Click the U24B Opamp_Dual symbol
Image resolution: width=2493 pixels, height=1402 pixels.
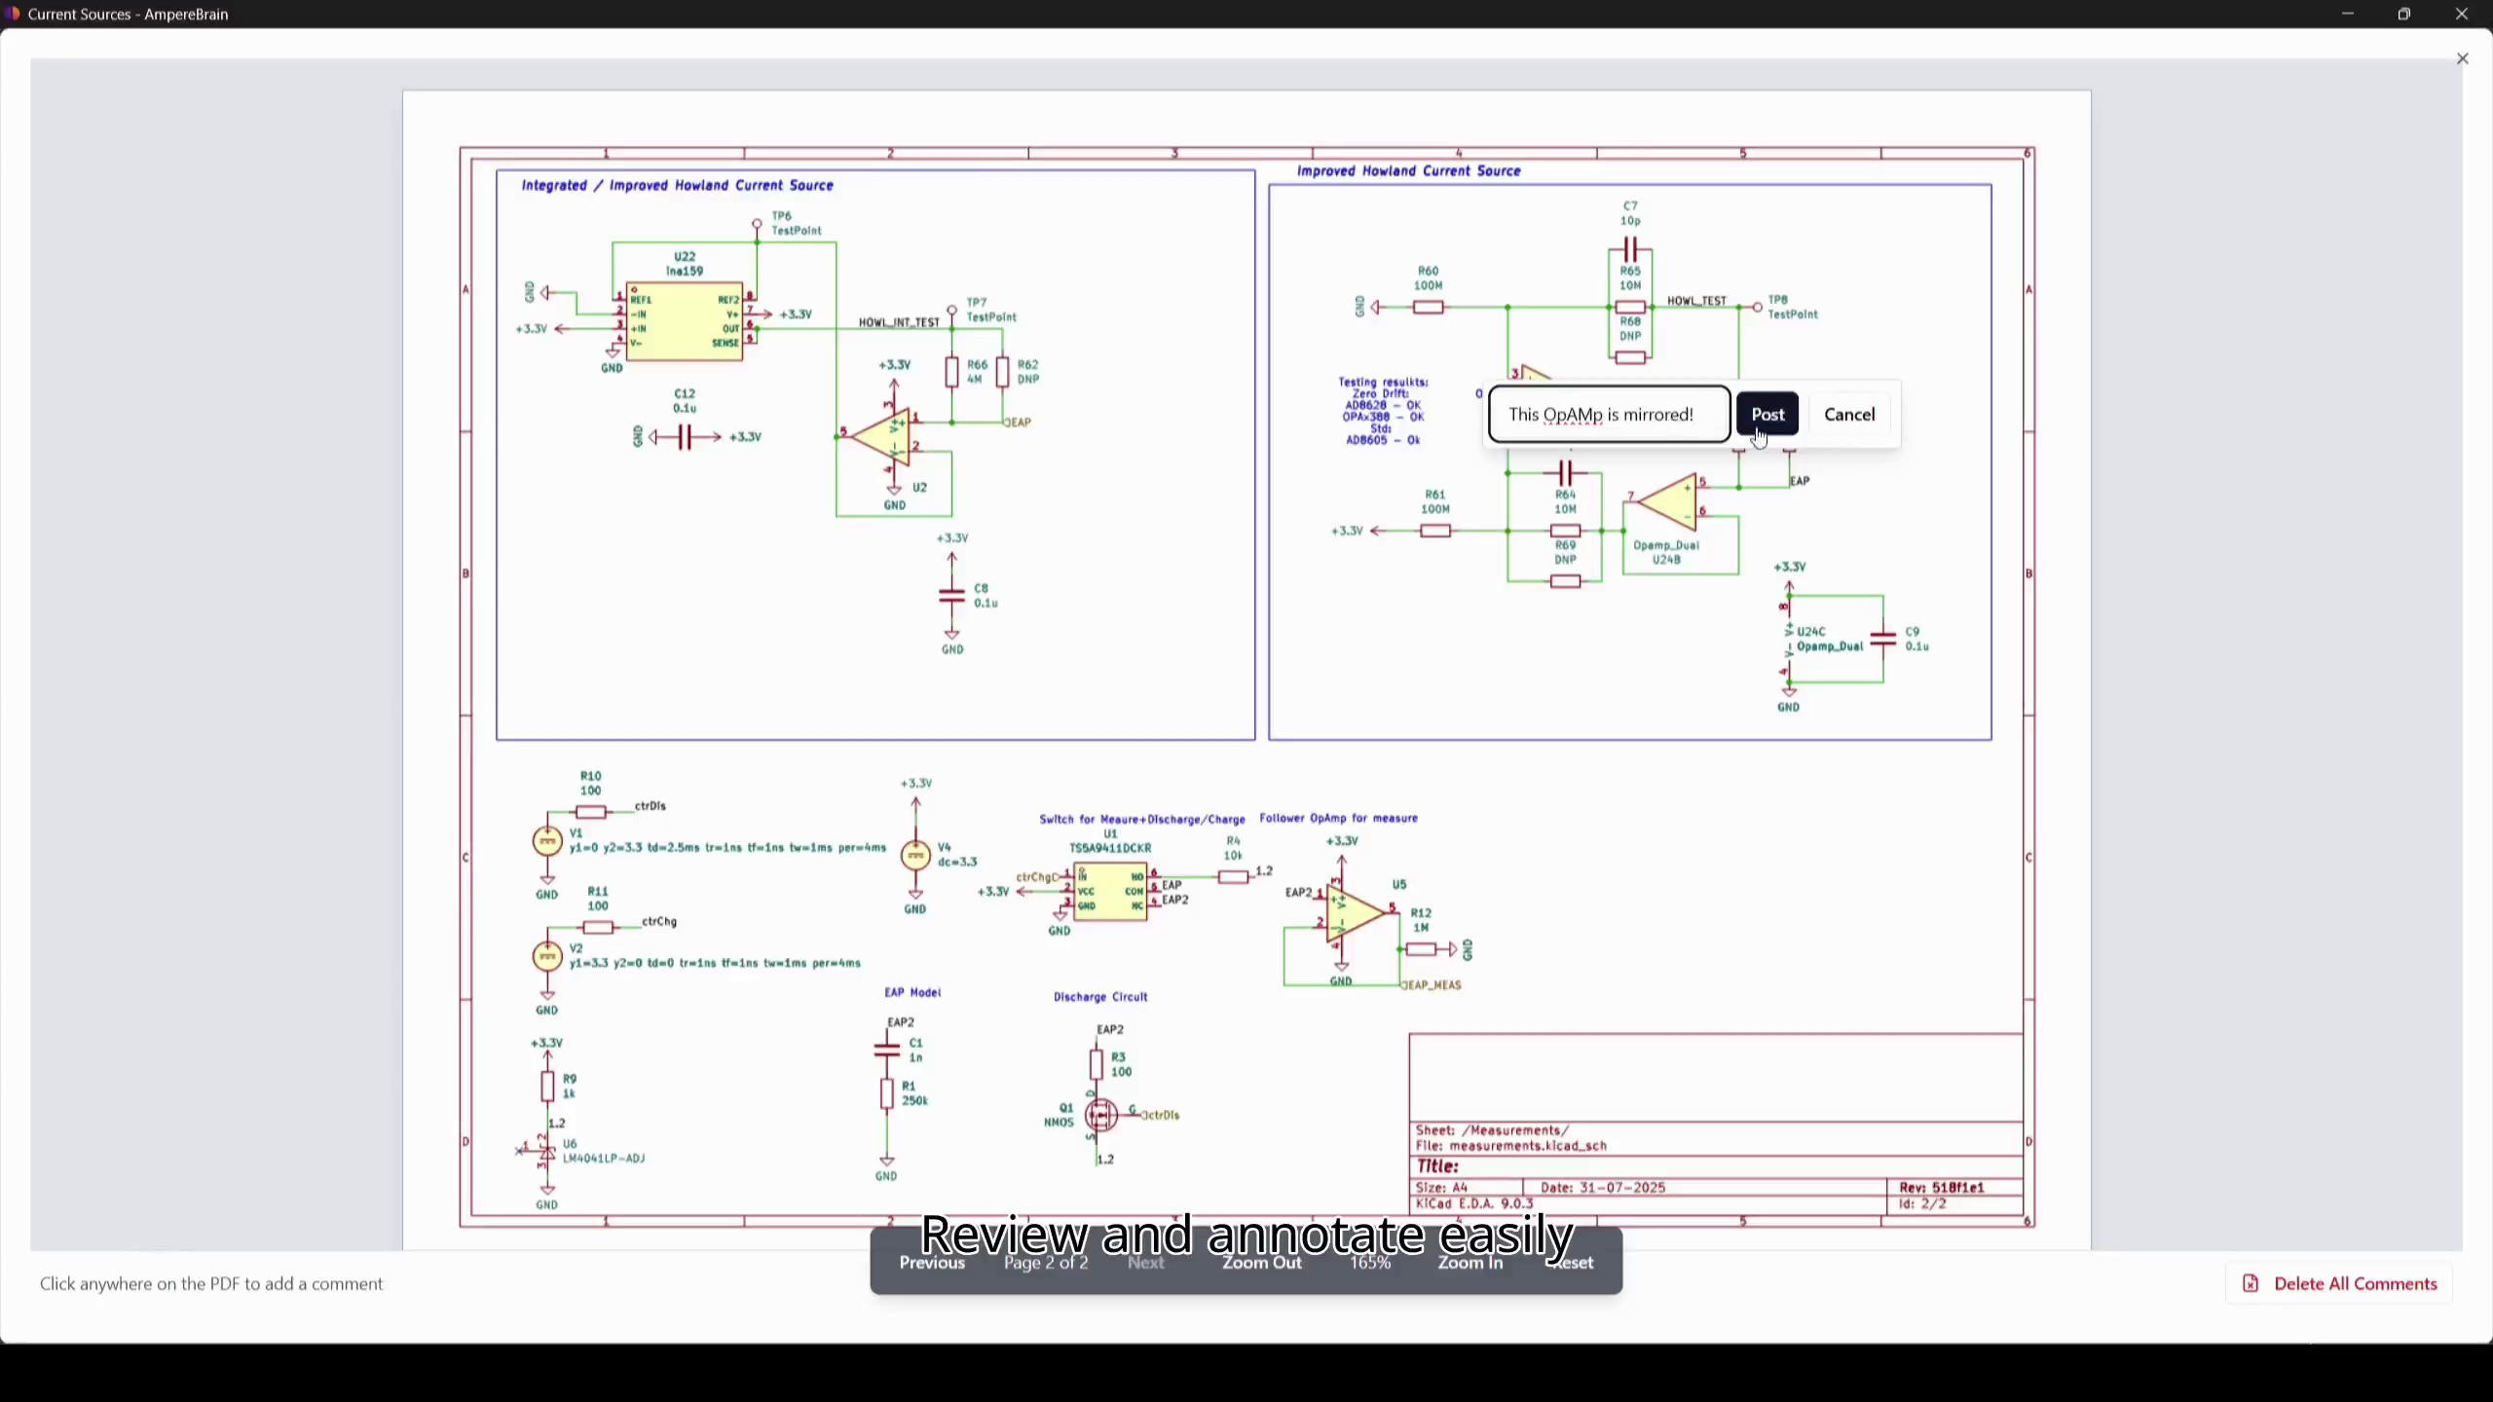pyautogui.click(x=1667, y=501)
